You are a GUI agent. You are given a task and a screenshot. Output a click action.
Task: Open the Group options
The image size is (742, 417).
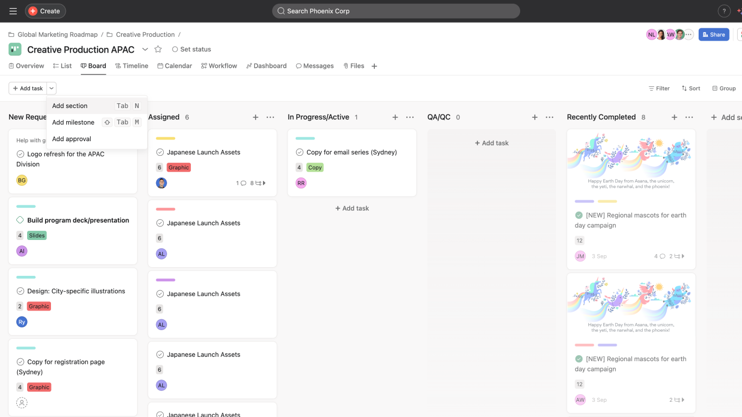(x=724, y=88)
